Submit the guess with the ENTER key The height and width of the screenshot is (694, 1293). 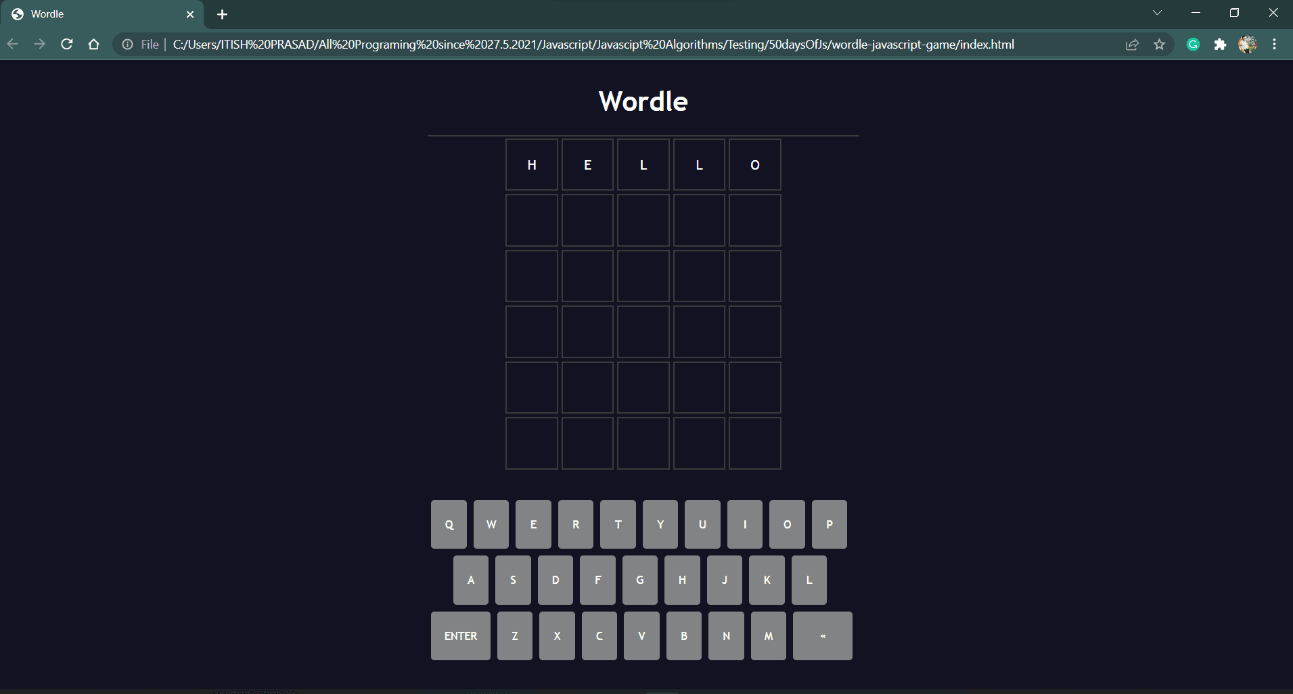pyautogui.click(x=461, y=636)
